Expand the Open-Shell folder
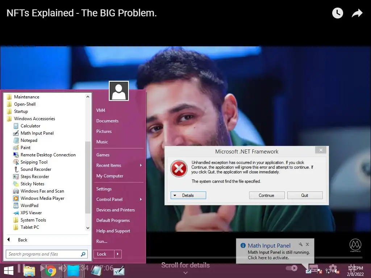 [21, 104]
